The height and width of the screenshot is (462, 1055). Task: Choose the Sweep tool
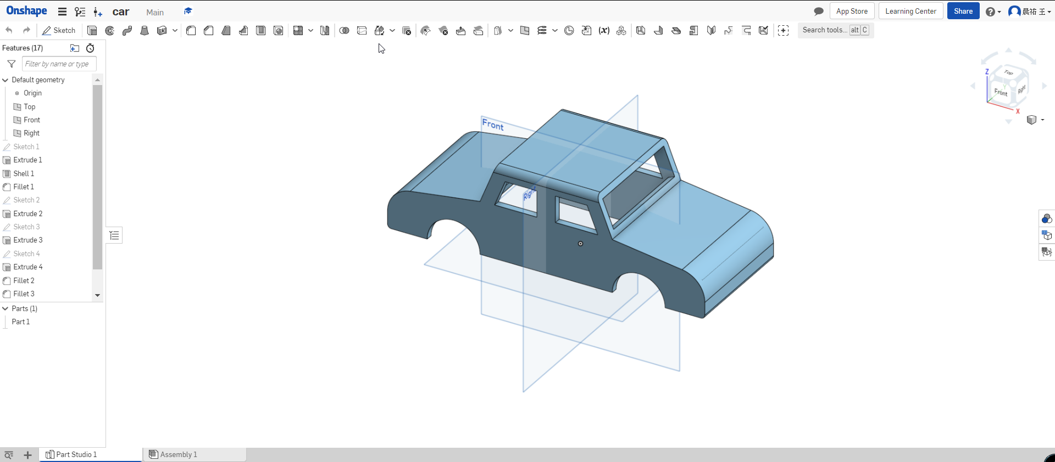[x=127, y=31]
